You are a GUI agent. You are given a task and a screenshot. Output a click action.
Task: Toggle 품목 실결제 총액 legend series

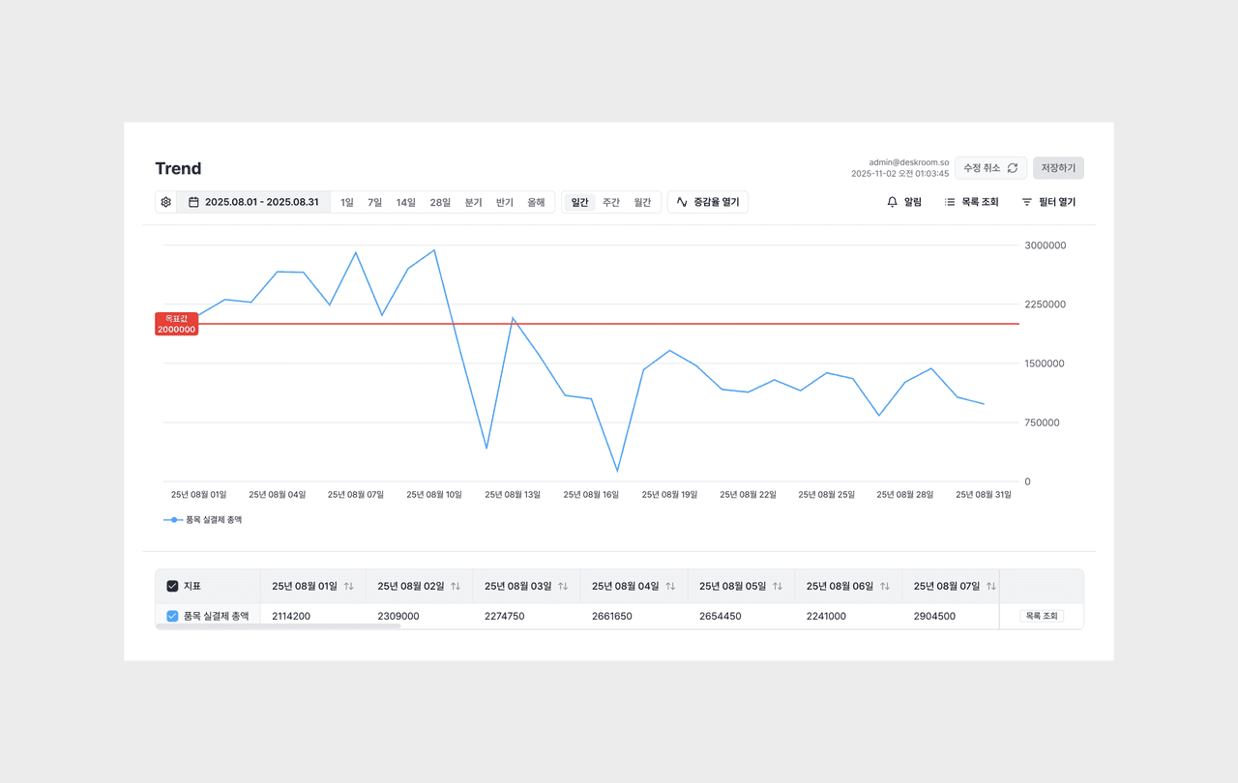(203, 520)
